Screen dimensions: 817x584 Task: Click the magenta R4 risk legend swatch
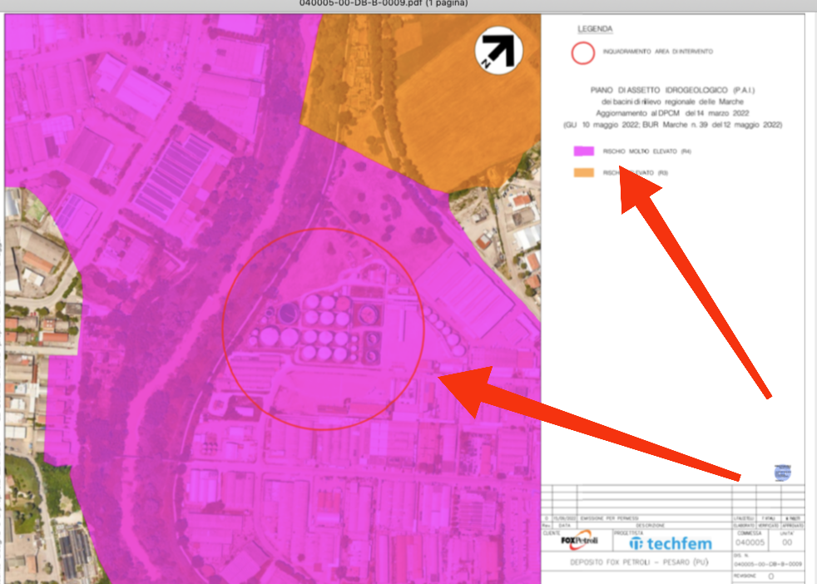tap(582, 152)
